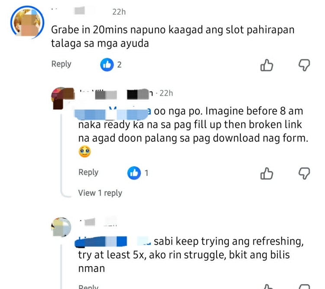Reply to the 'sabi keep trying' comment
This screenshot has height=289, width=325.
[88, 287]
